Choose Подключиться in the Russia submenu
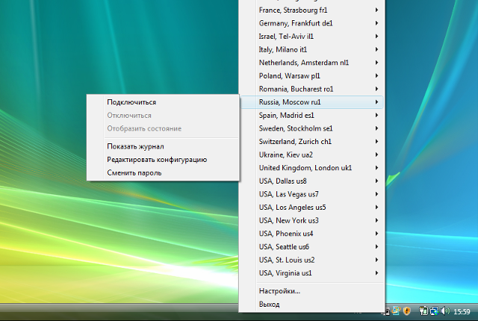 [163, 102]
